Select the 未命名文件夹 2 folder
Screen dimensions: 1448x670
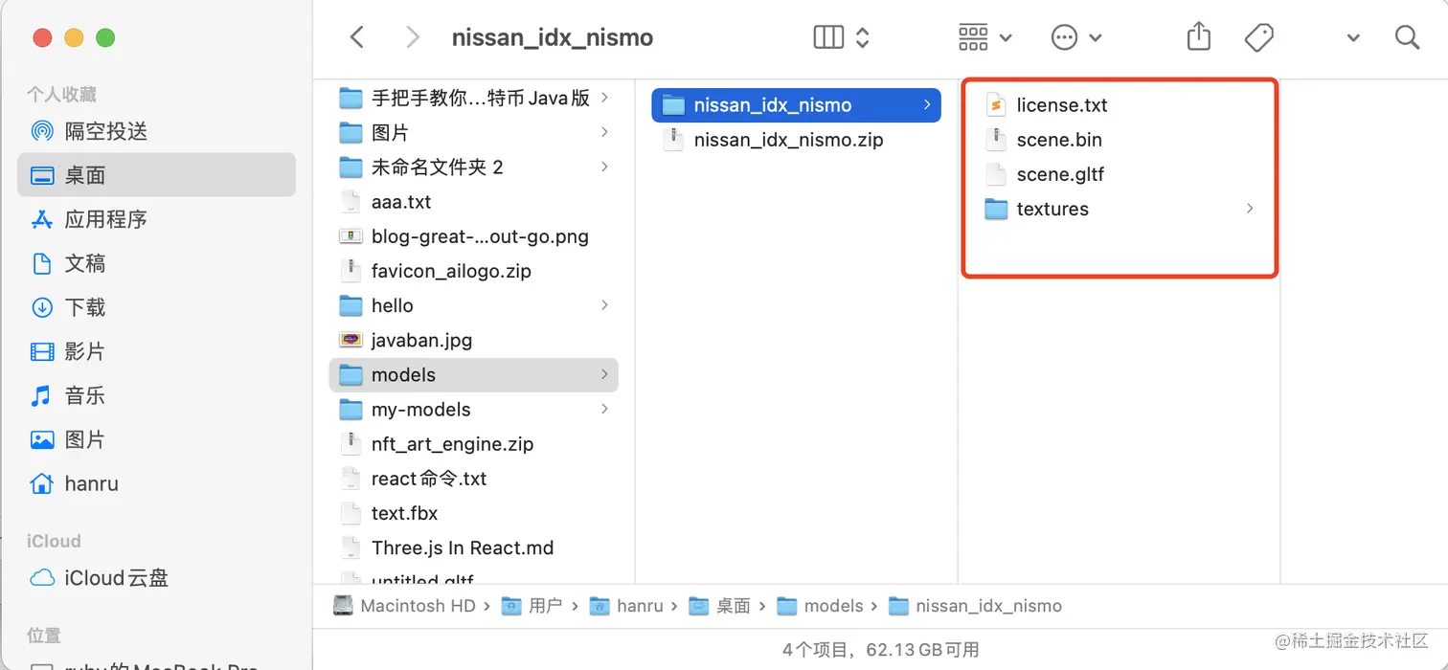(473, 167)
